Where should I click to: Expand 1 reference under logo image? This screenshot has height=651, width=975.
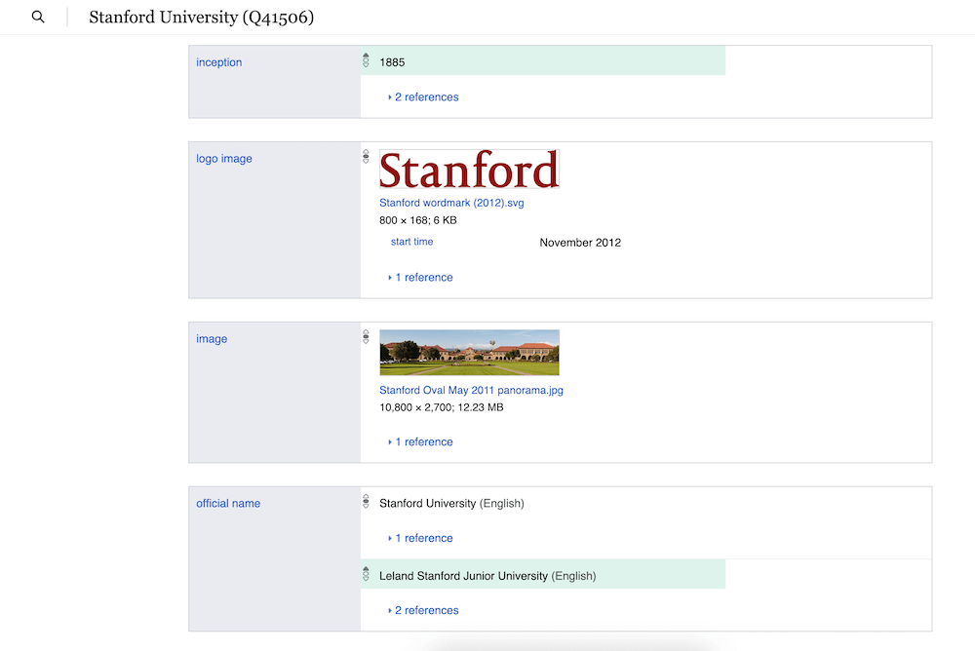coord(420,277)
